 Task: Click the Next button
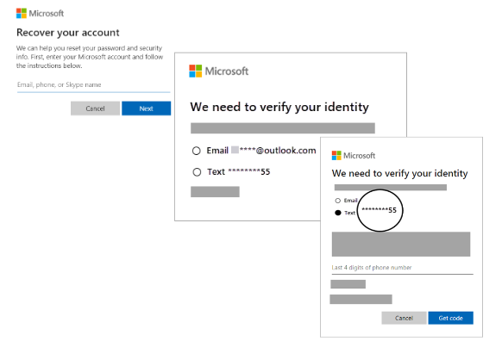pos(147,108)
